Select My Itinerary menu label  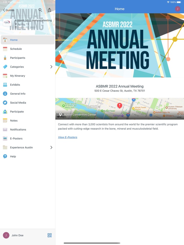[18, 76]
